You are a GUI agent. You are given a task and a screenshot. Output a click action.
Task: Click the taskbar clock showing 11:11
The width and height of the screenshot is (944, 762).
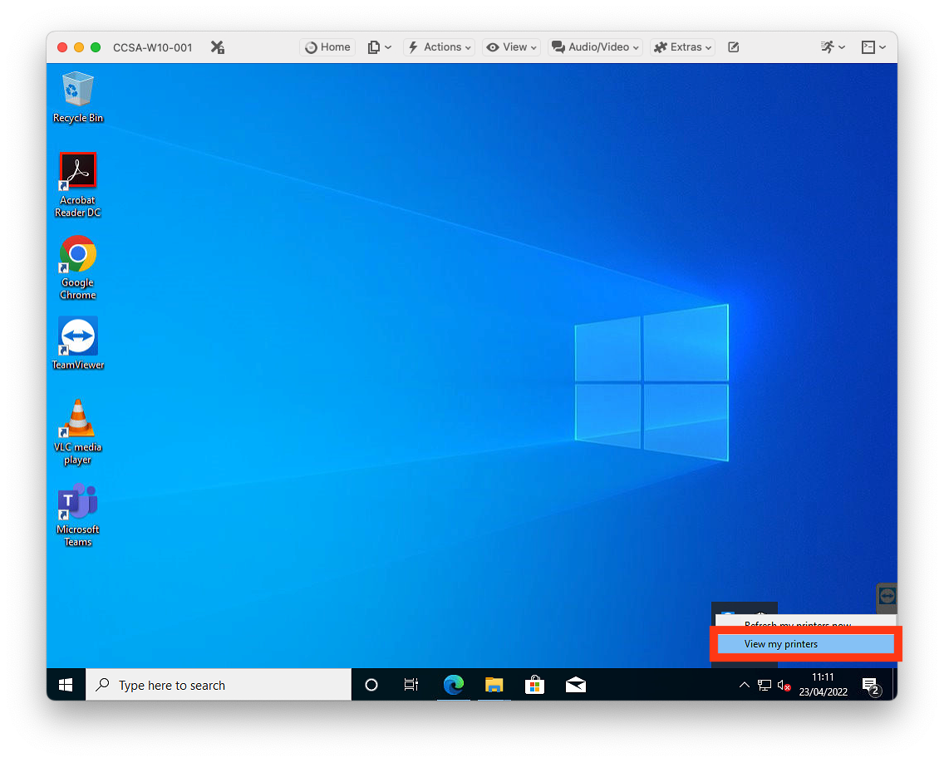(x=823, y=685)
